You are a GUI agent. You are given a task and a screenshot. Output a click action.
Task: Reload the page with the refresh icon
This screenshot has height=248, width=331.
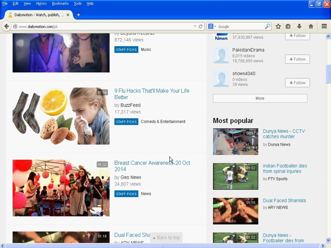[201, 27]
